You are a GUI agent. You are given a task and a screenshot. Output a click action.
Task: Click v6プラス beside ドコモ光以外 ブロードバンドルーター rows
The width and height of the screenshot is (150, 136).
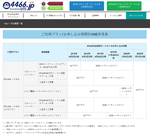pyautogui.click(x=81, y=105)
